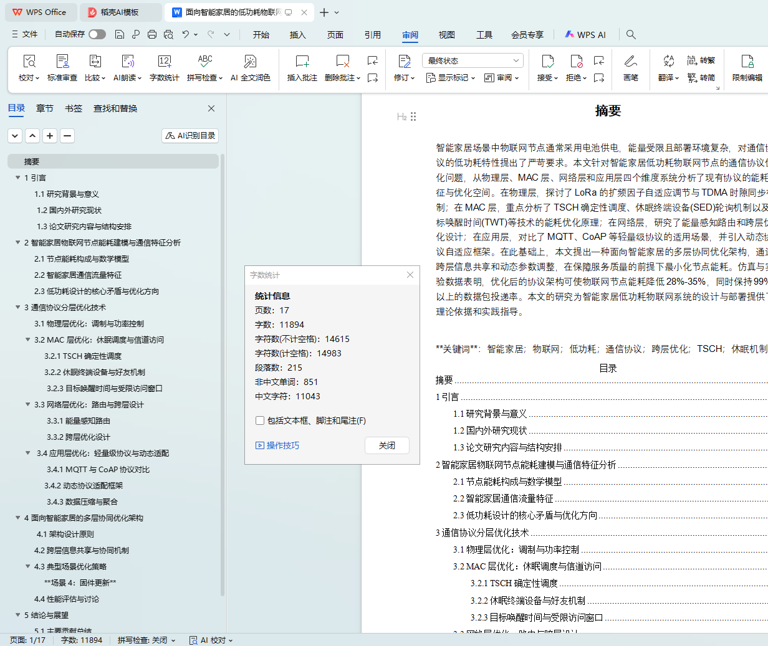Viewport: 768px width, 646px height.
Task: Switch to the 视图 ribbon tab
Action: [446, 35]
